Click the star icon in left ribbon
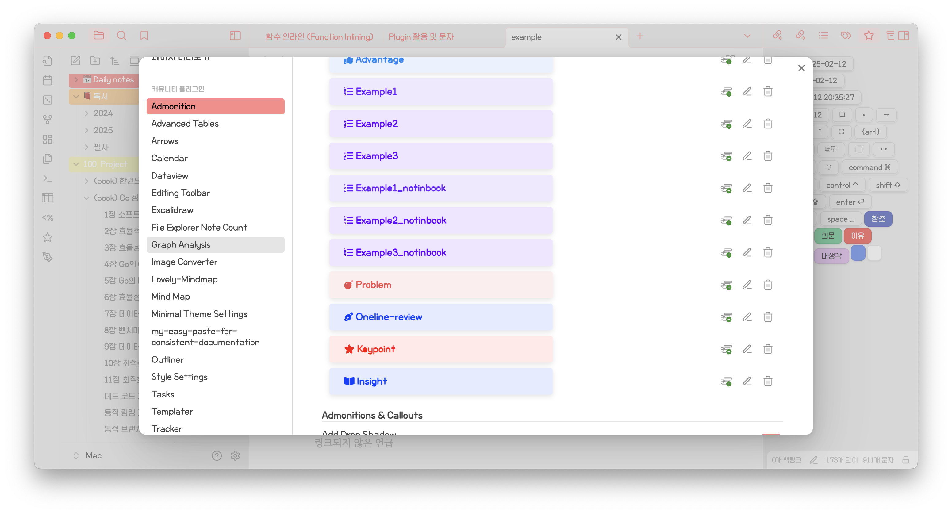 [48, 237]
